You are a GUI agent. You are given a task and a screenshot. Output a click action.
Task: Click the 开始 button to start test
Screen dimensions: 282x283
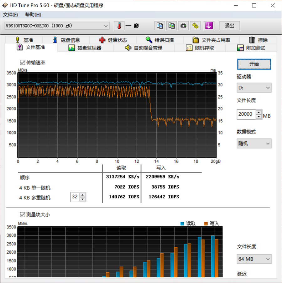pyautogui.click(x=254, y=64)
